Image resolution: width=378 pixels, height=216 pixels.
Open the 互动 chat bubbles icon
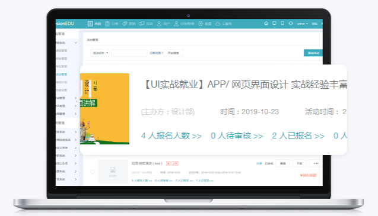point(142,23)
